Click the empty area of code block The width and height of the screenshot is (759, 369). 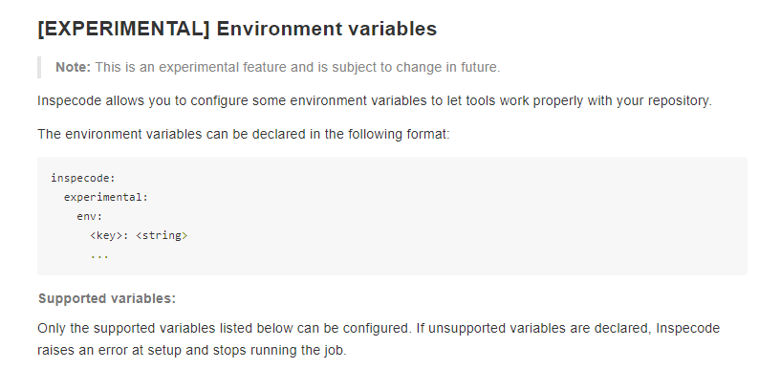pos(460,216)
